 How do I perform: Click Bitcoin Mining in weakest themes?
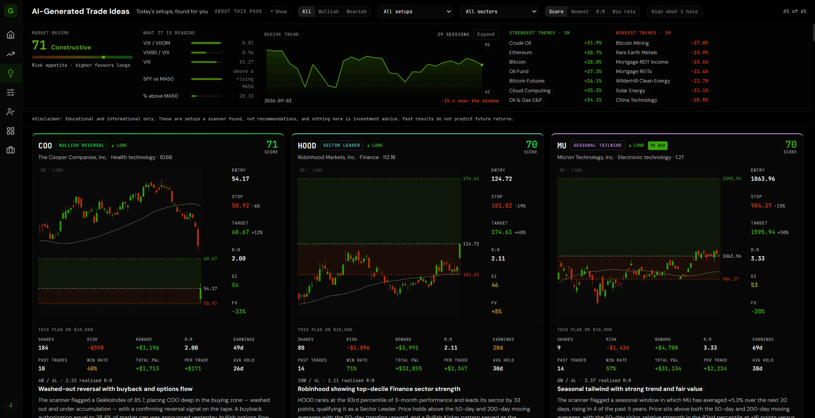coord(662,43)
